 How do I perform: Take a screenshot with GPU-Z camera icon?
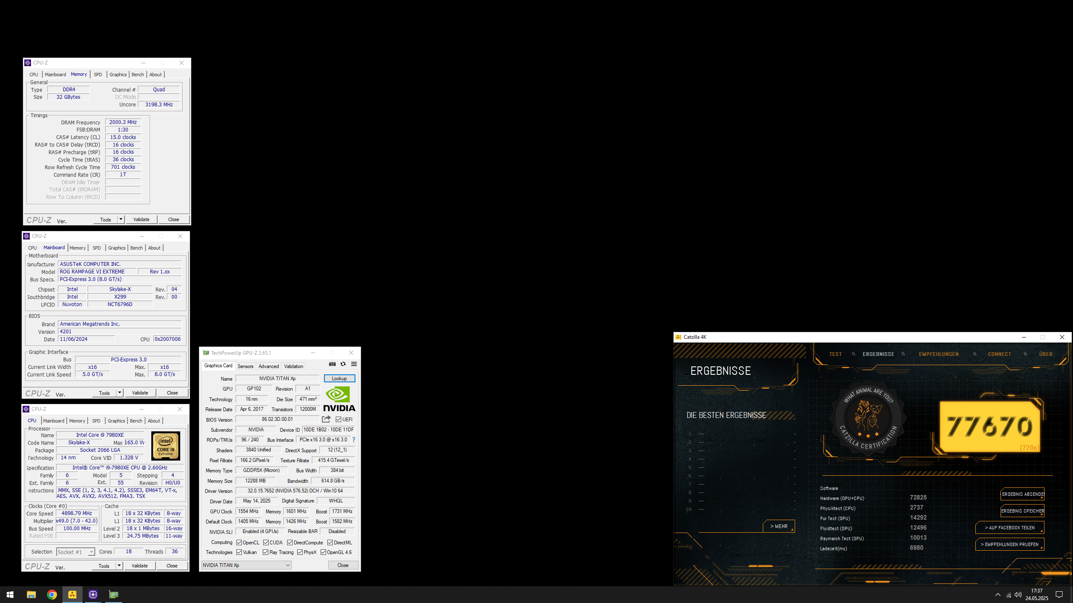pyautogui.click(x=332, y=364)
